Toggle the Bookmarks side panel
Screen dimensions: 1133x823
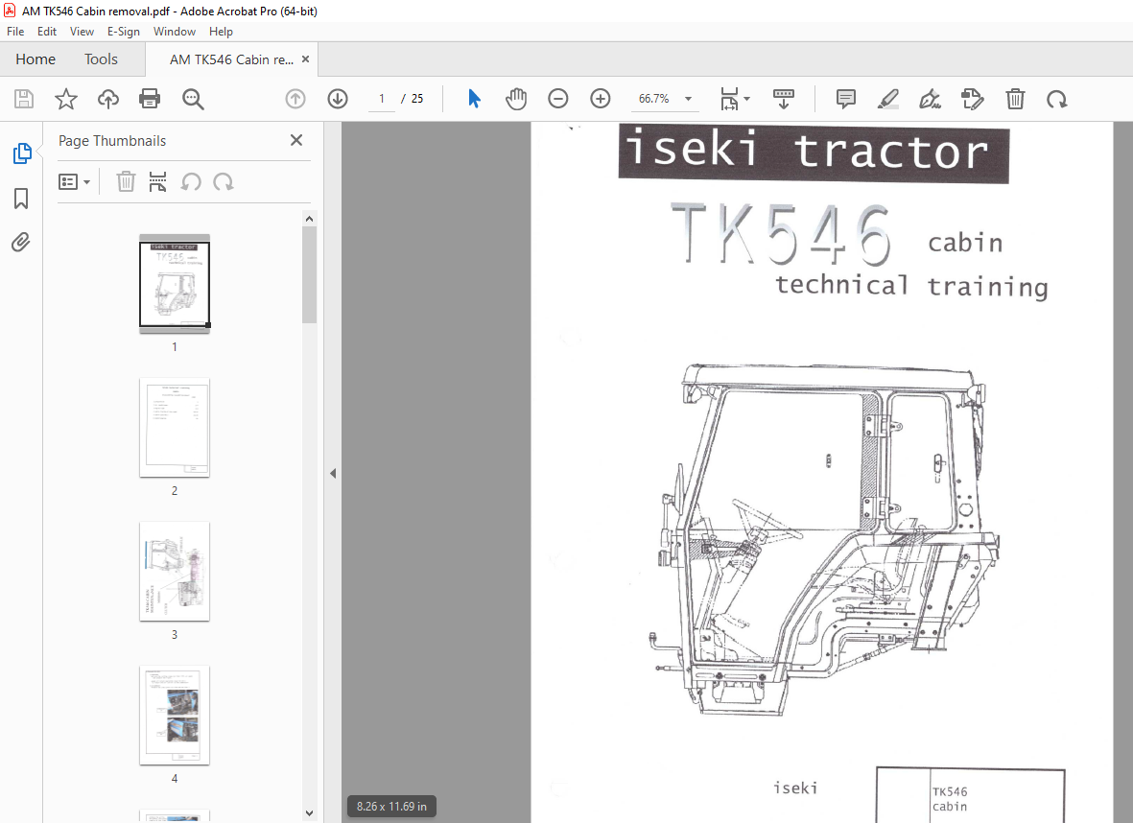click(21, 199)
